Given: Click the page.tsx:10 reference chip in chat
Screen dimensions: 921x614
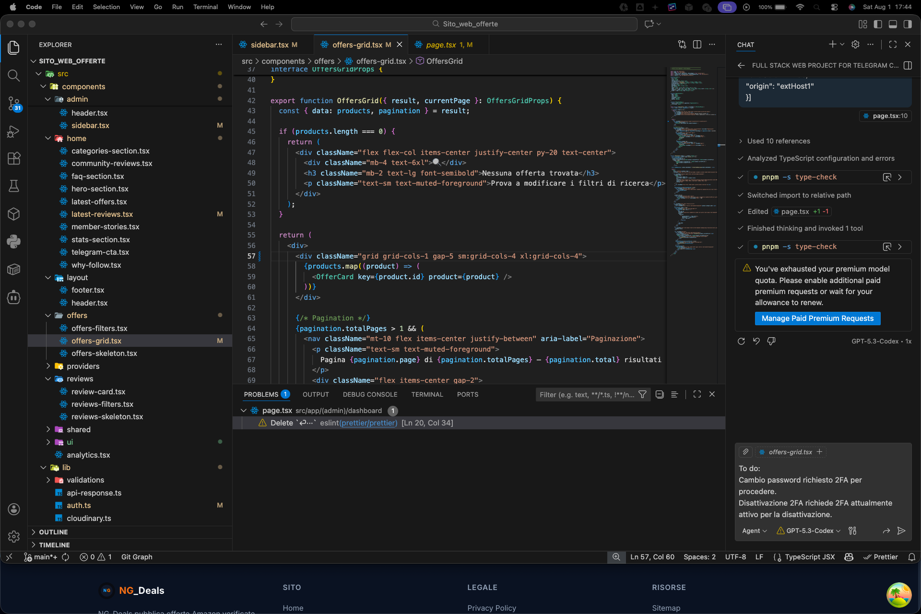Looking at the screenshot, I should 886,116.
